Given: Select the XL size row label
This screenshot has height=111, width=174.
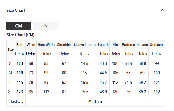Looking at the screenshot, I should point(10,92).
